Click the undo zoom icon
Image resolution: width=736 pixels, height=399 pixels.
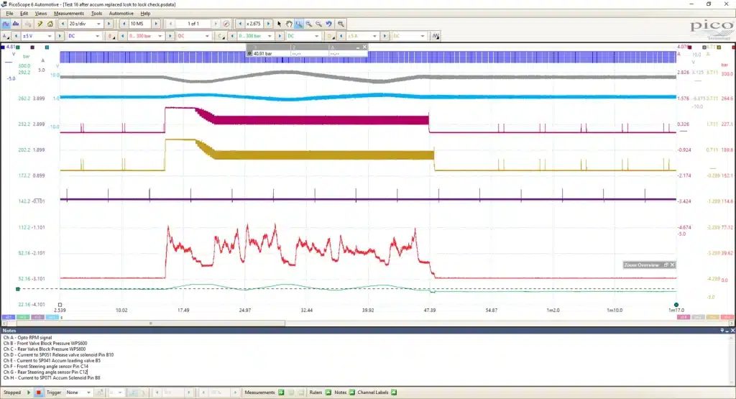coord(329,24)
